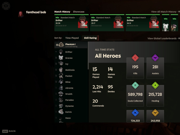
Task: Expand the Ivy hero chevron
Action: coord(56,64)
